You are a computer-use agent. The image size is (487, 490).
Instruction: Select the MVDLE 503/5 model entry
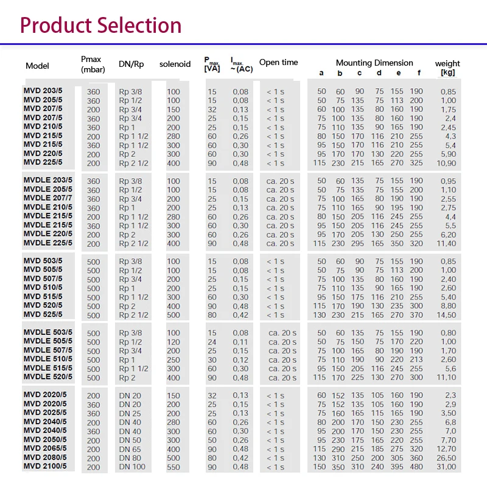[47, 333]
